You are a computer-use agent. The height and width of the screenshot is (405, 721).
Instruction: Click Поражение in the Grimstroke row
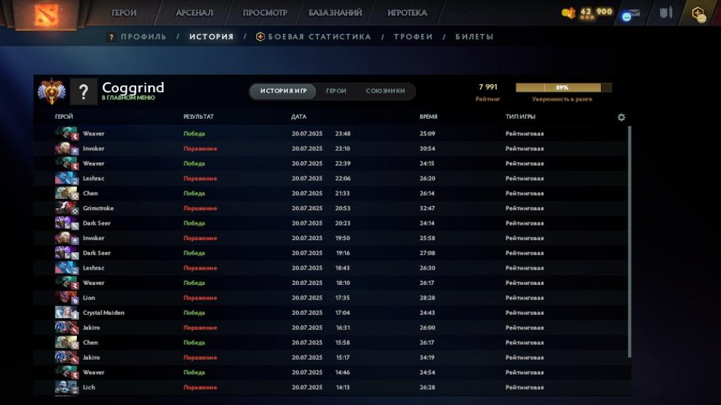point(200,208)
